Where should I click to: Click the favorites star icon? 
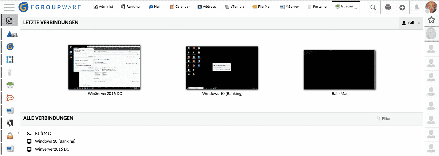tap(431, 20)
